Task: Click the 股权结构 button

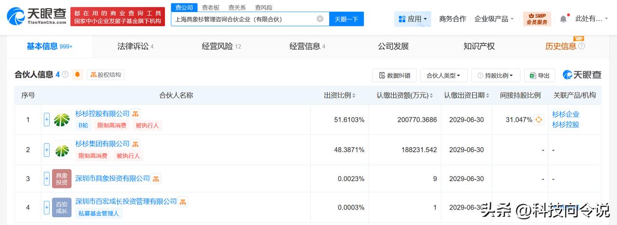Action: click(106, 75)
